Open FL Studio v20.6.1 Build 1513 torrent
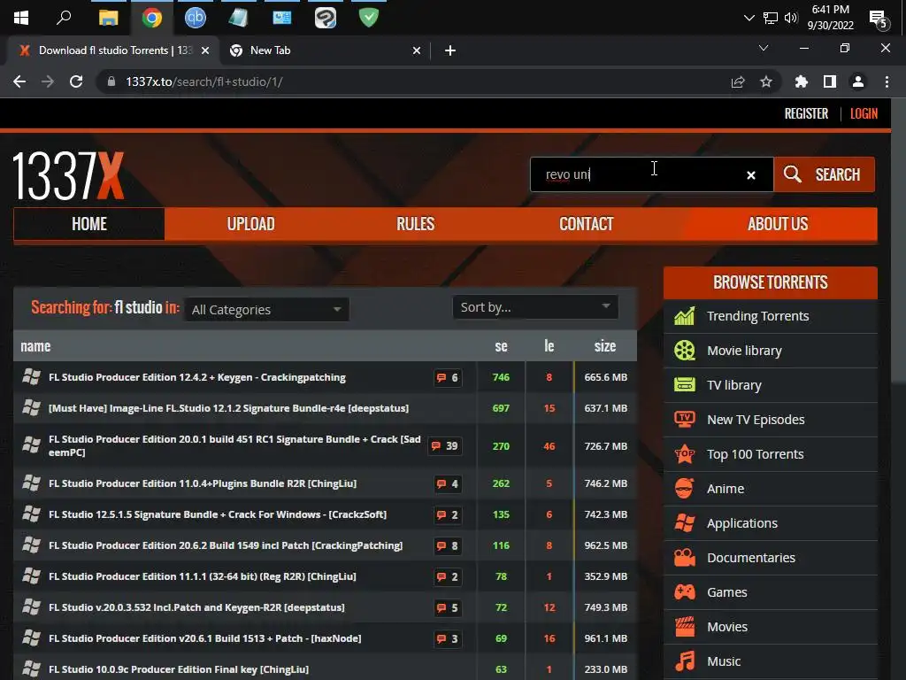 (x=204, y=638)
